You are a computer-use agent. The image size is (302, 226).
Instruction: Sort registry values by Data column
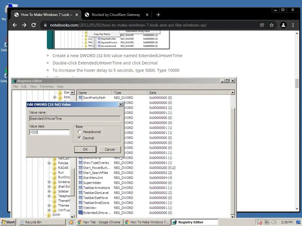[189, 93]
